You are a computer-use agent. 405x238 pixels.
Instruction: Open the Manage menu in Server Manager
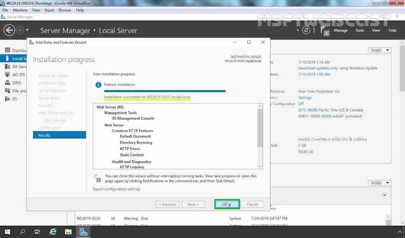(341, 30)
